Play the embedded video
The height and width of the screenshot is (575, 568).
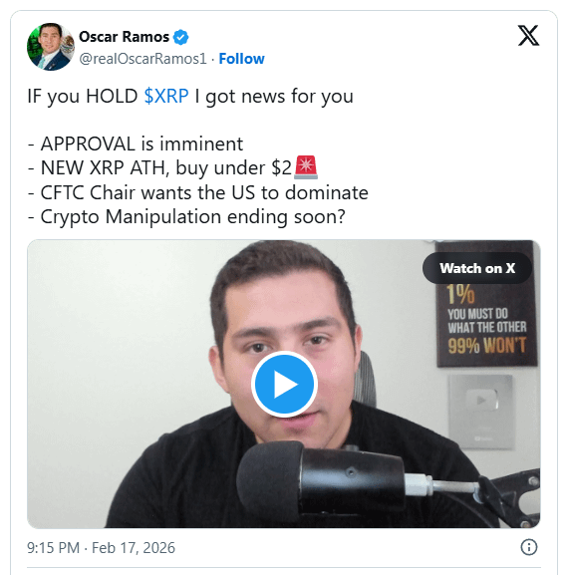click(x=284, y=384)
